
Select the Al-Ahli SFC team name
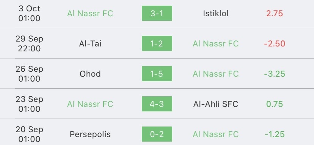tap(216, 104)
